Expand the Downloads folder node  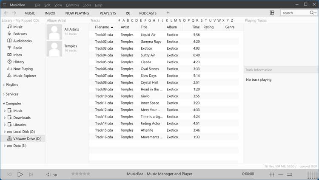[x=5, y=118]
